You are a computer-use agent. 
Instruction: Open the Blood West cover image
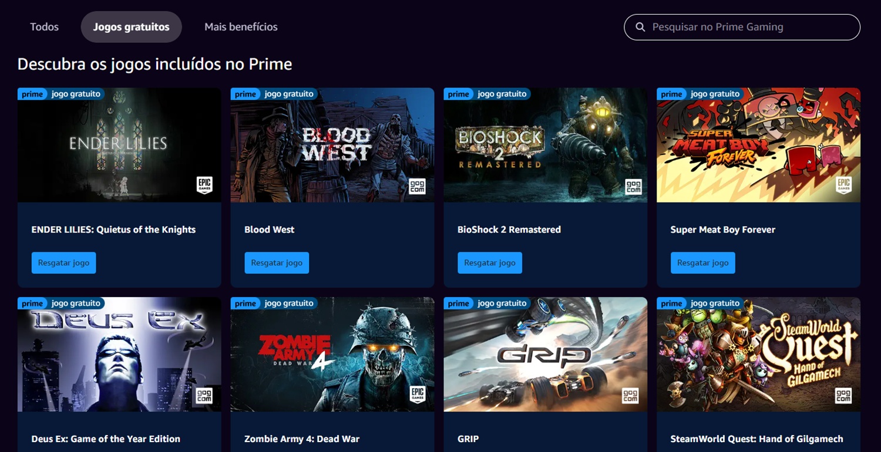[332, 145]
